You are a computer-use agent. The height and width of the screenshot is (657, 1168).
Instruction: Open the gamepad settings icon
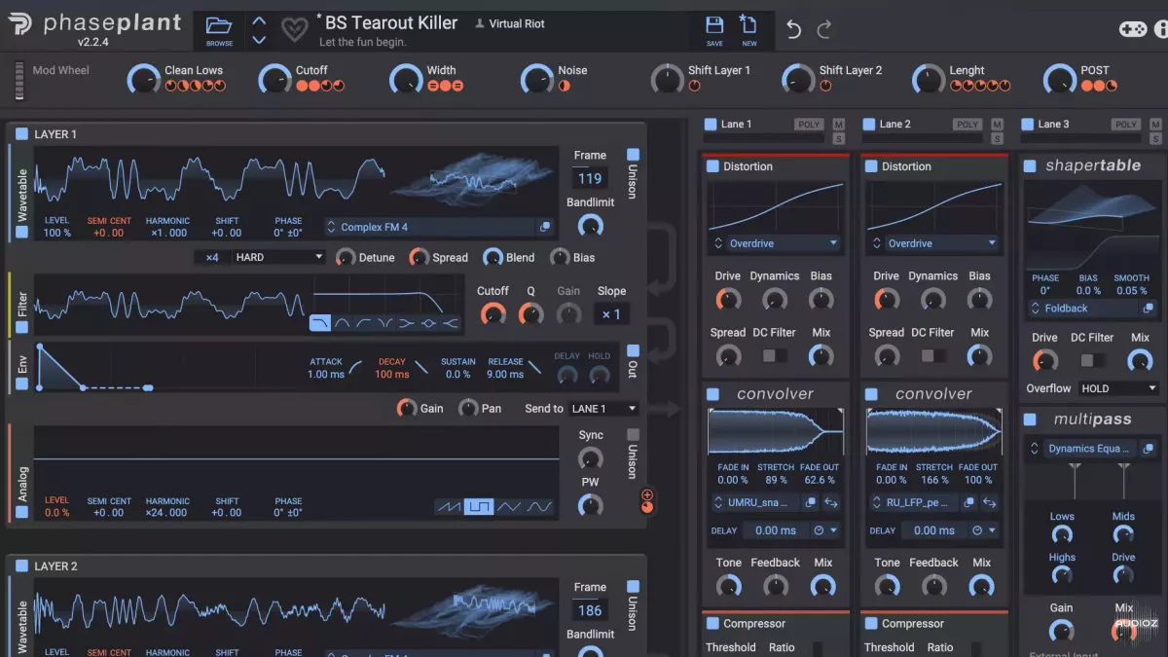click(x=1132, y=29)
